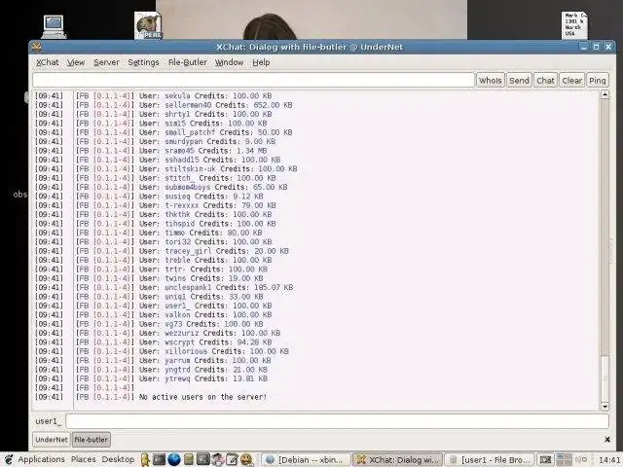Launch the text editor notepad icon in panel
The height and width of the screenshot is (467, 623).
click(x=232, y=459)
